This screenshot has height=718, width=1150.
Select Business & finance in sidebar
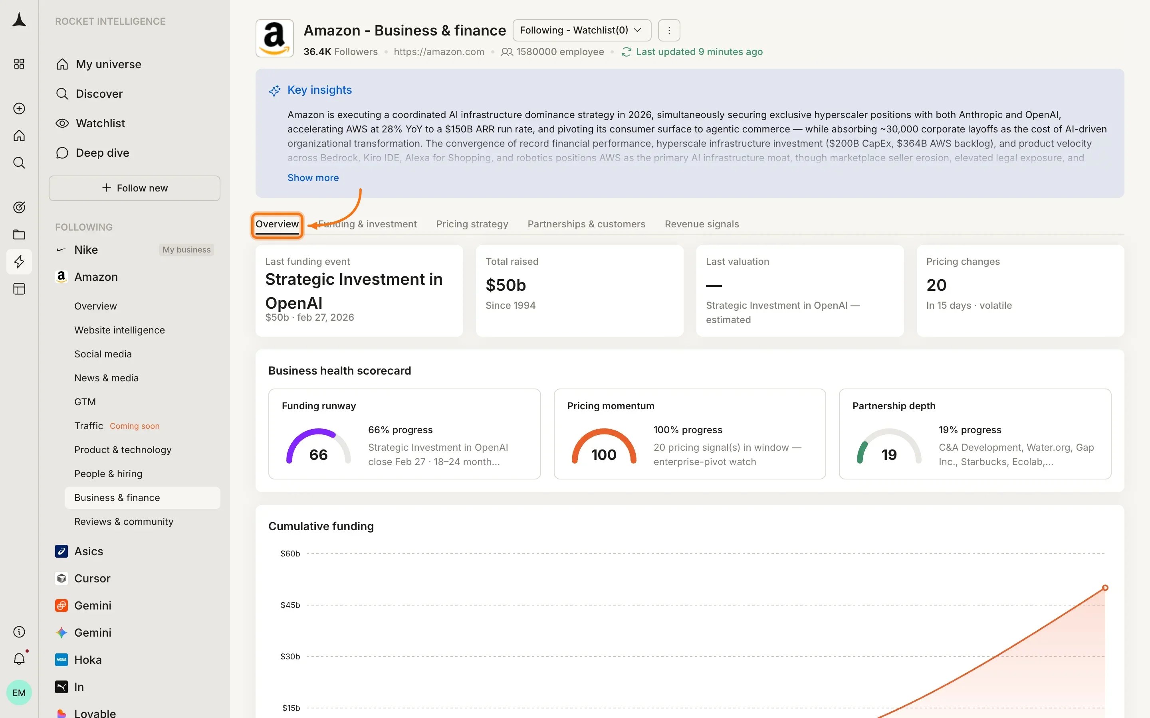[x=143, y=498]
